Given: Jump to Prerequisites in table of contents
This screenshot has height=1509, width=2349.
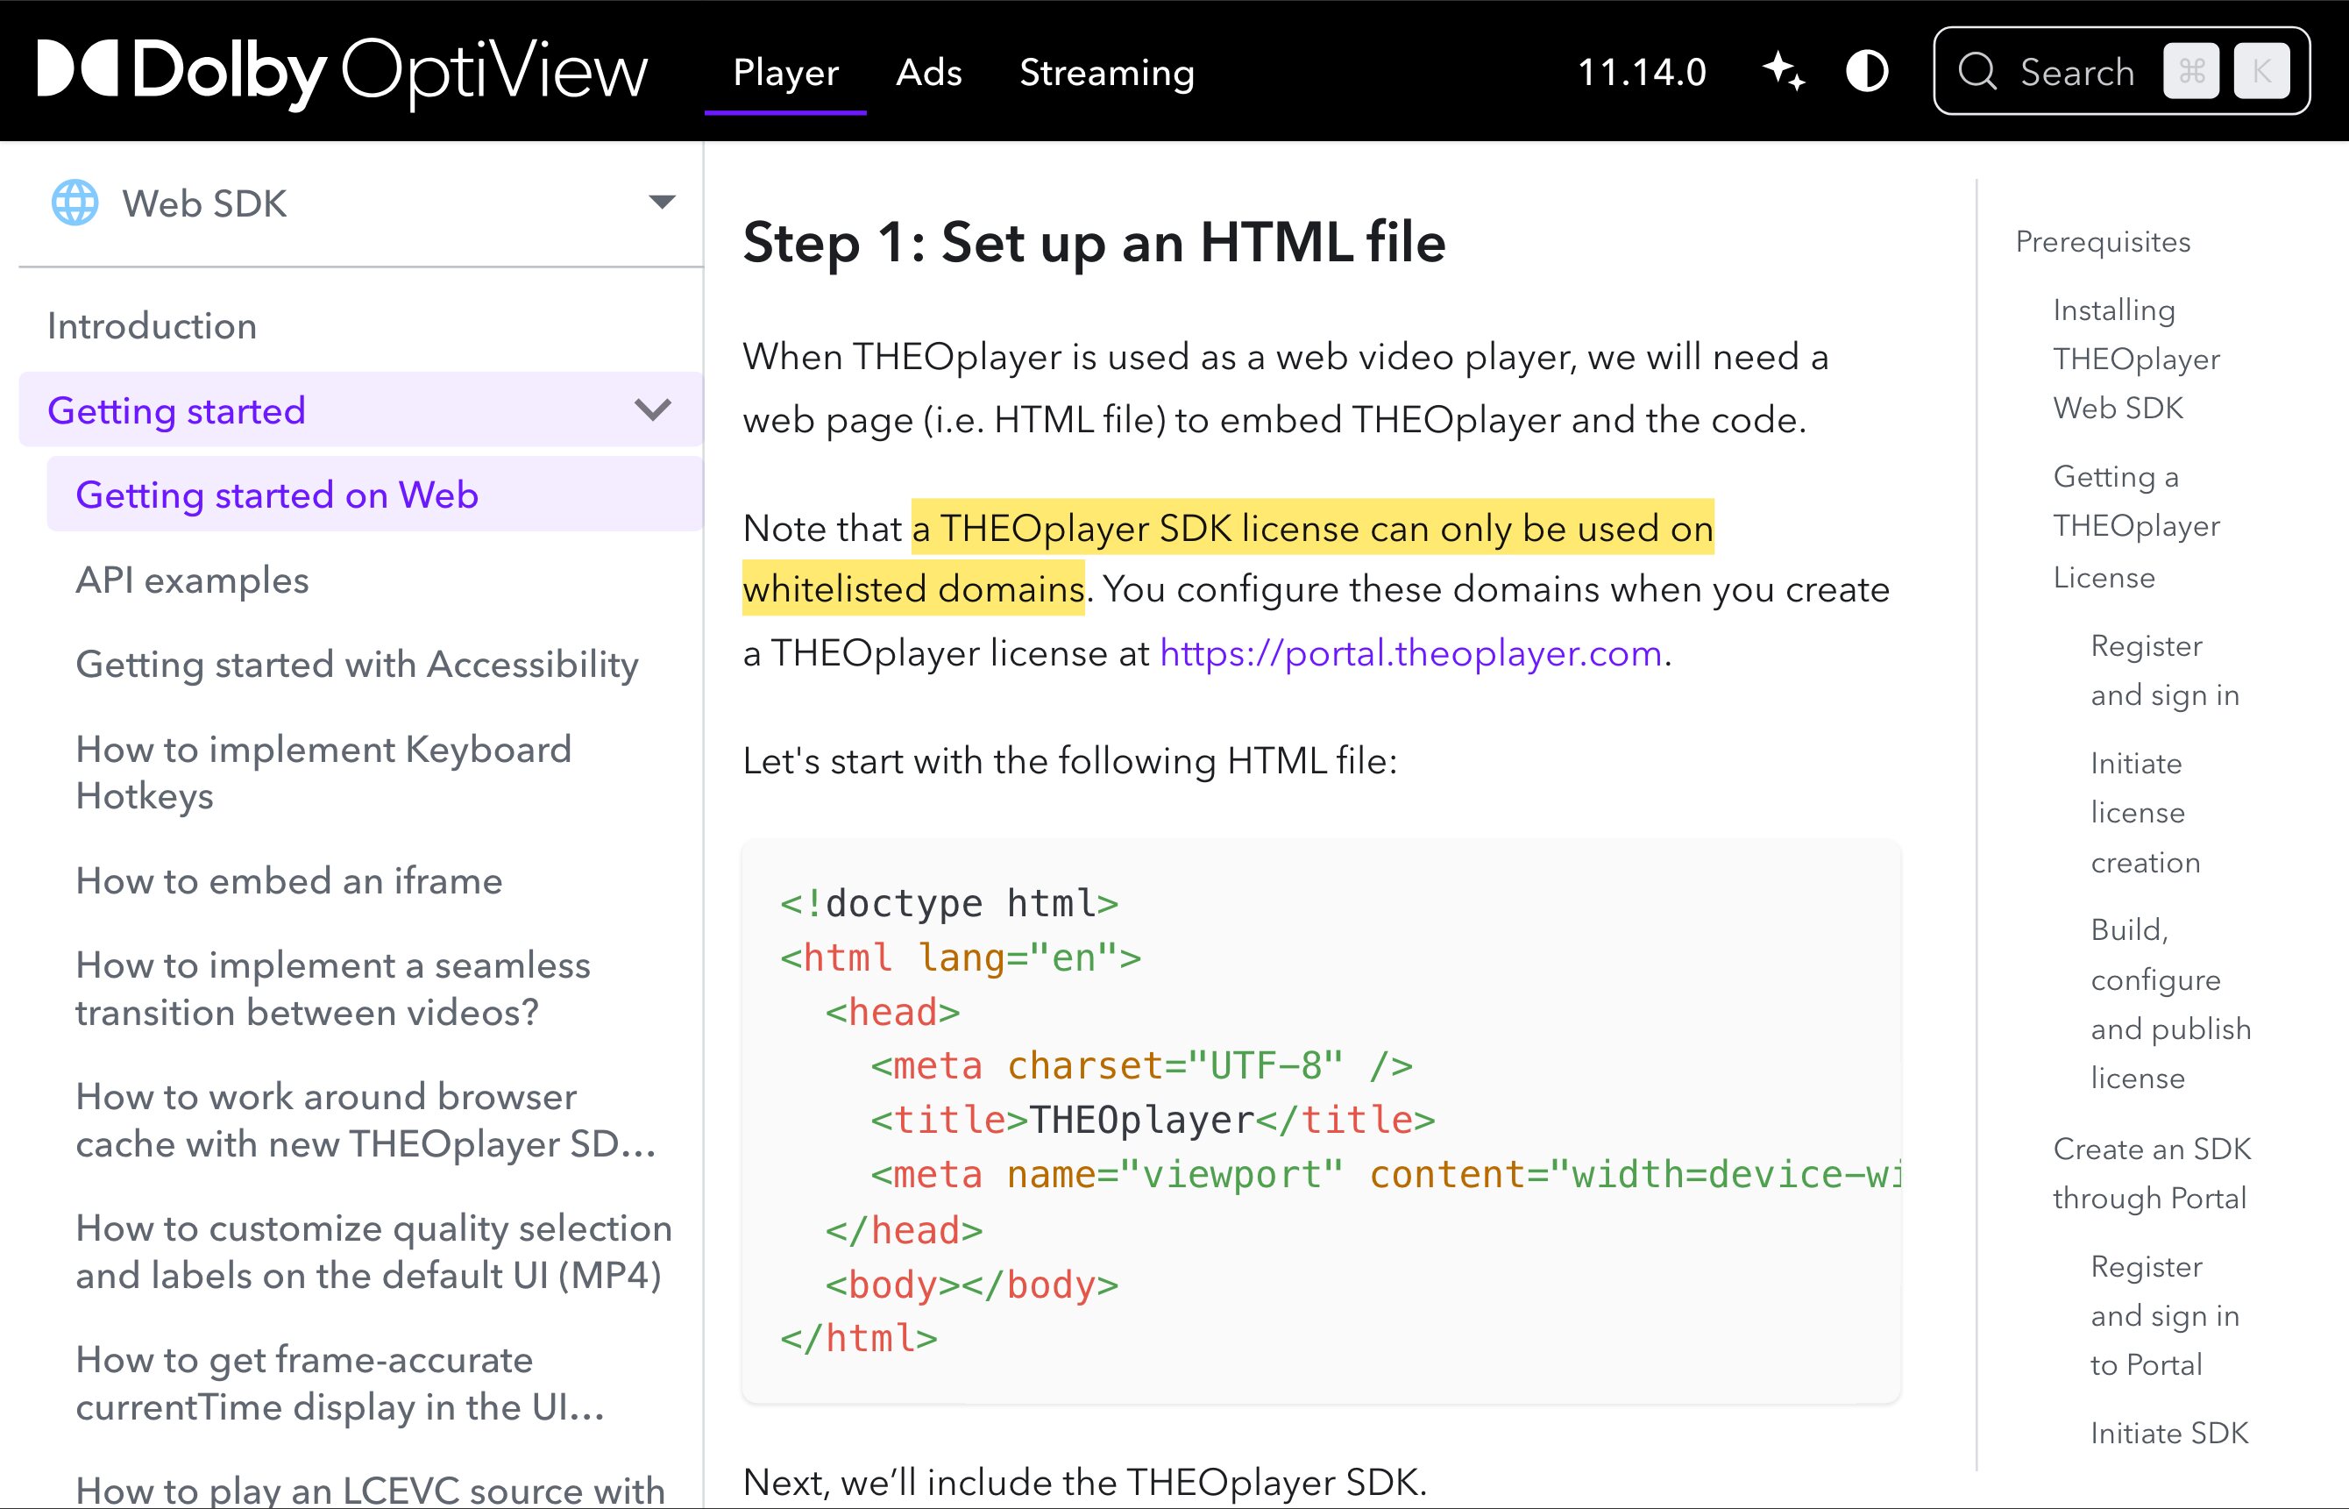Looking at the screenshot, I should [2102, 241].
